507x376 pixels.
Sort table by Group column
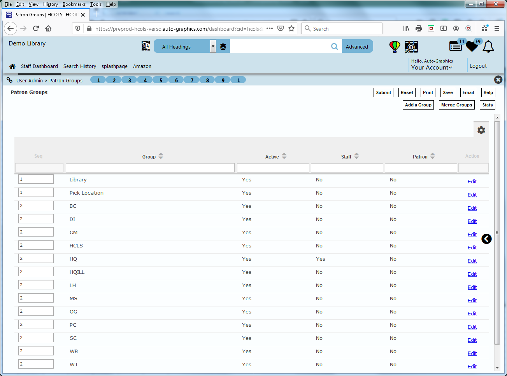coord(161,156)
